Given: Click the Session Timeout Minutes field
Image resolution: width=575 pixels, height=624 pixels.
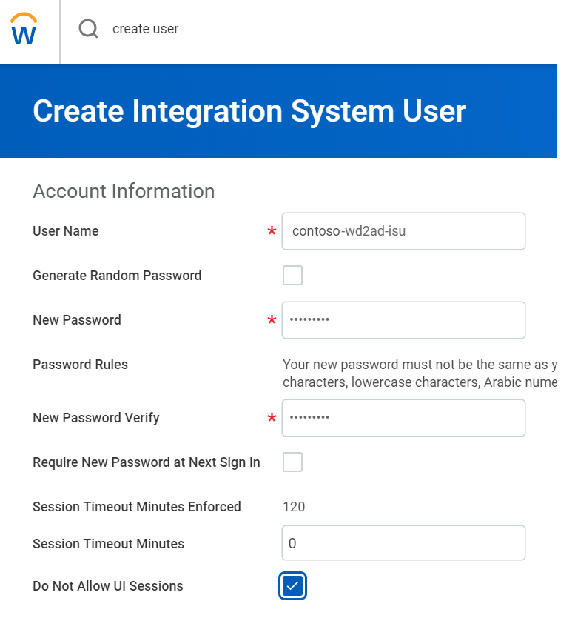Looking at the screenshot, I should click(x=403, y=542).
